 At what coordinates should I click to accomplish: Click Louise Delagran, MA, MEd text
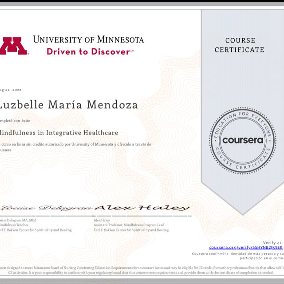click(18, 220)
